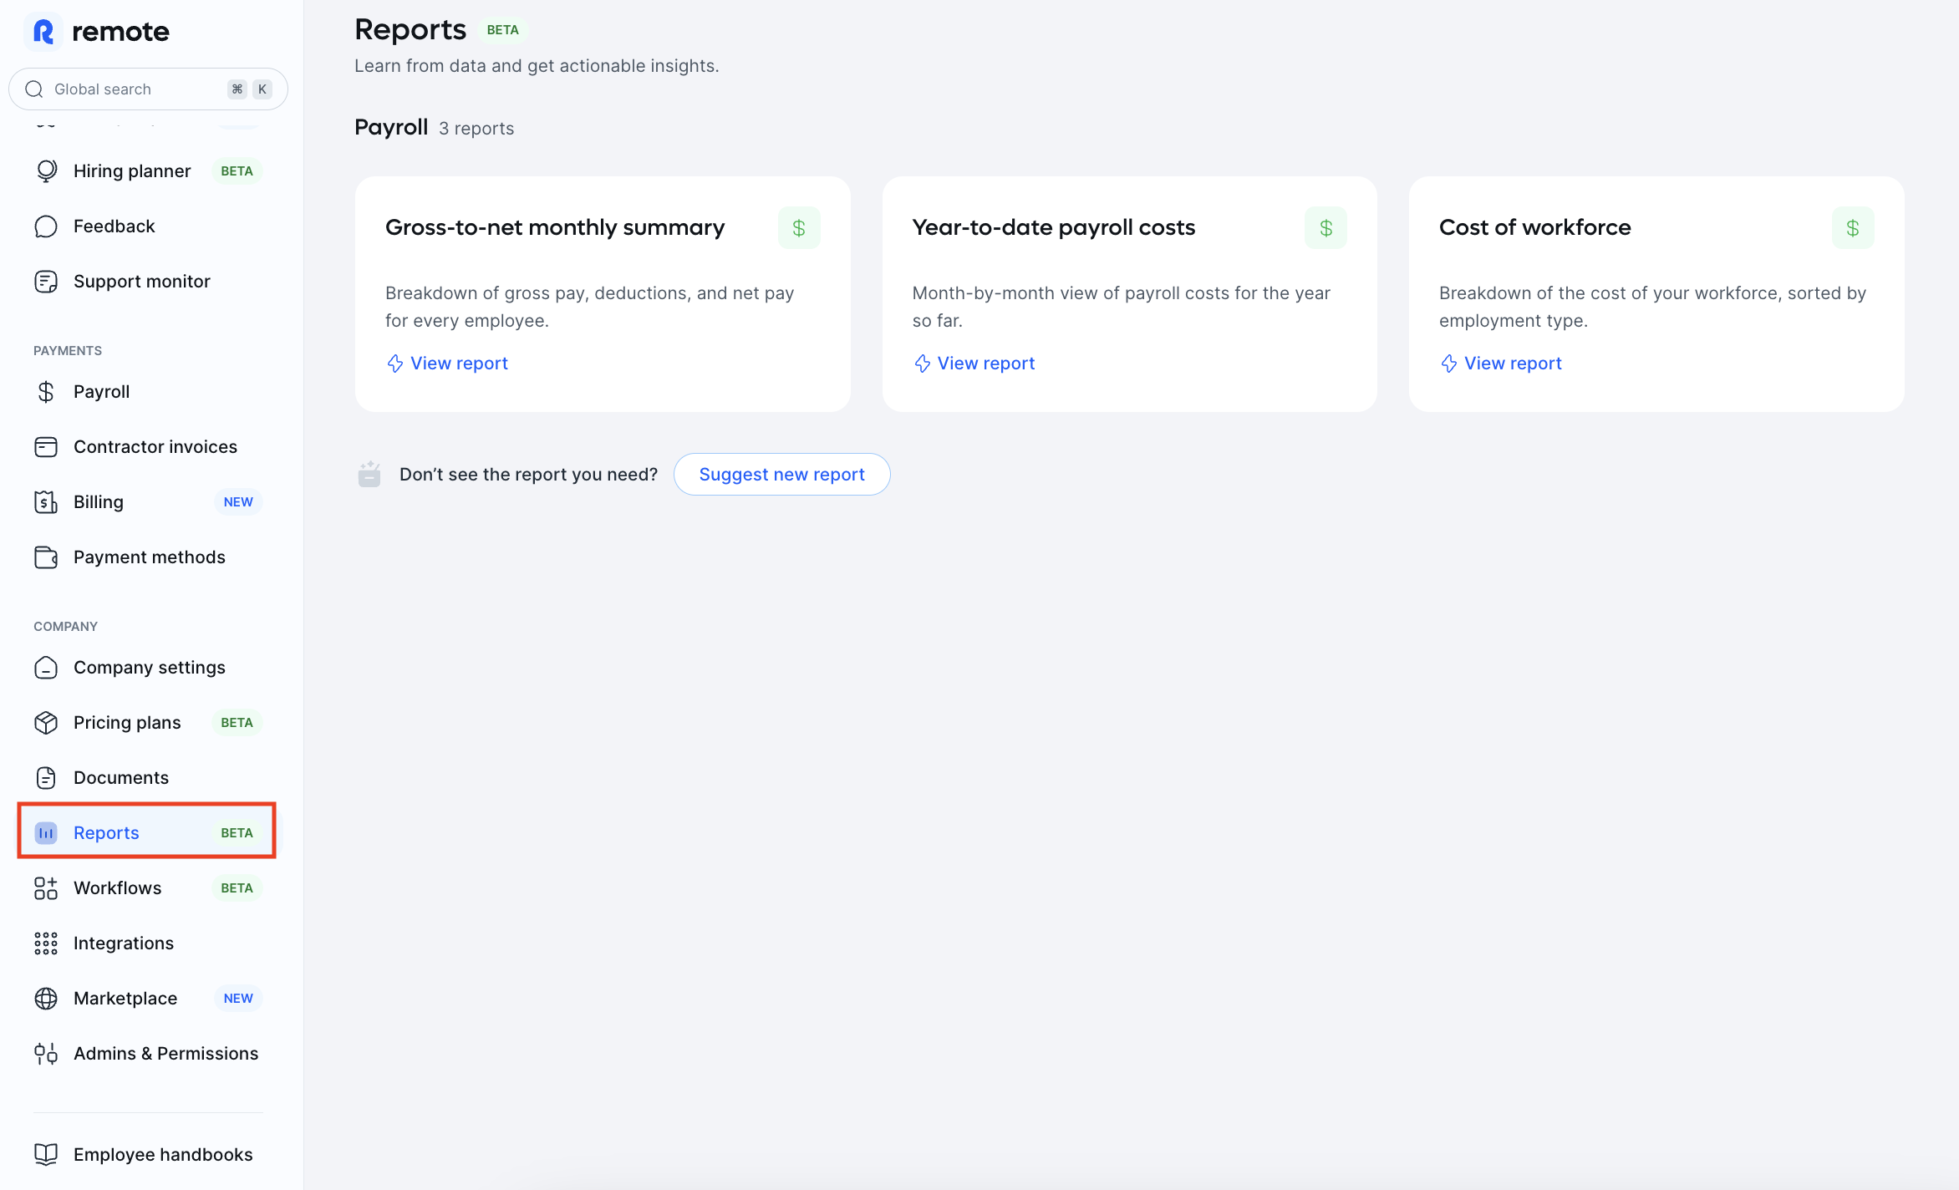Navigate to Integrations
The image size is (1959, 1190).
coord(124,943)
